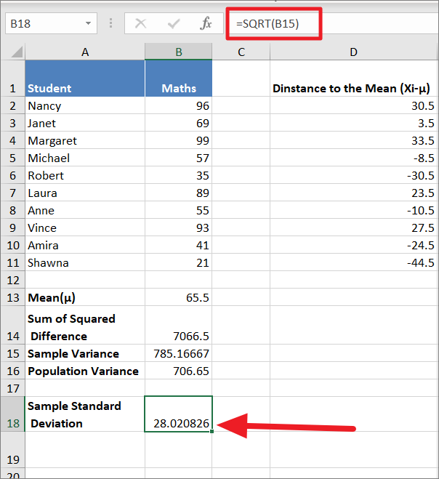Click Amira's Maths score 41
Screen dimensions: 439x479
[178, 245]
